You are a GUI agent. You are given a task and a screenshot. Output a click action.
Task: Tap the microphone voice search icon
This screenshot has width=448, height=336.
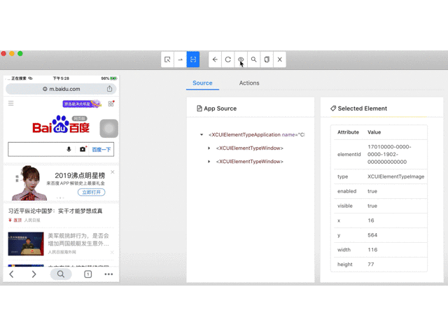click(x=69, y=149)
